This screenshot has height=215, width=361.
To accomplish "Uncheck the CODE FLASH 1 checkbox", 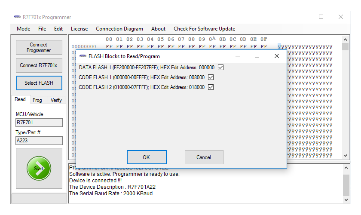I will point(211,77).
